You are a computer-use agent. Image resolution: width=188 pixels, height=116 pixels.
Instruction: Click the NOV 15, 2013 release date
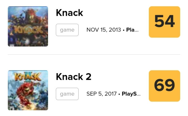tap(104, 30)
